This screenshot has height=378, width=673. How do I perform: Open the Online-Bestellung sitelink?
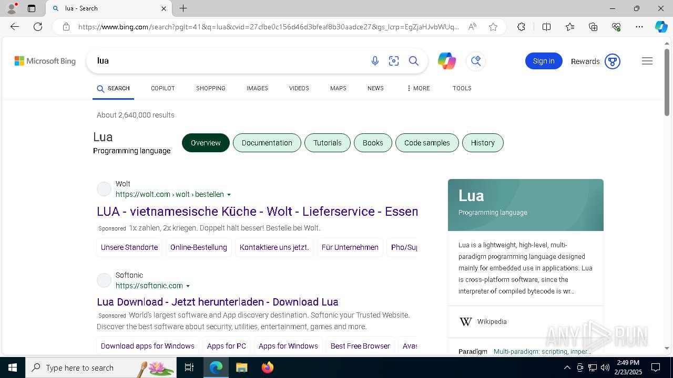click(x=199, y=247)
